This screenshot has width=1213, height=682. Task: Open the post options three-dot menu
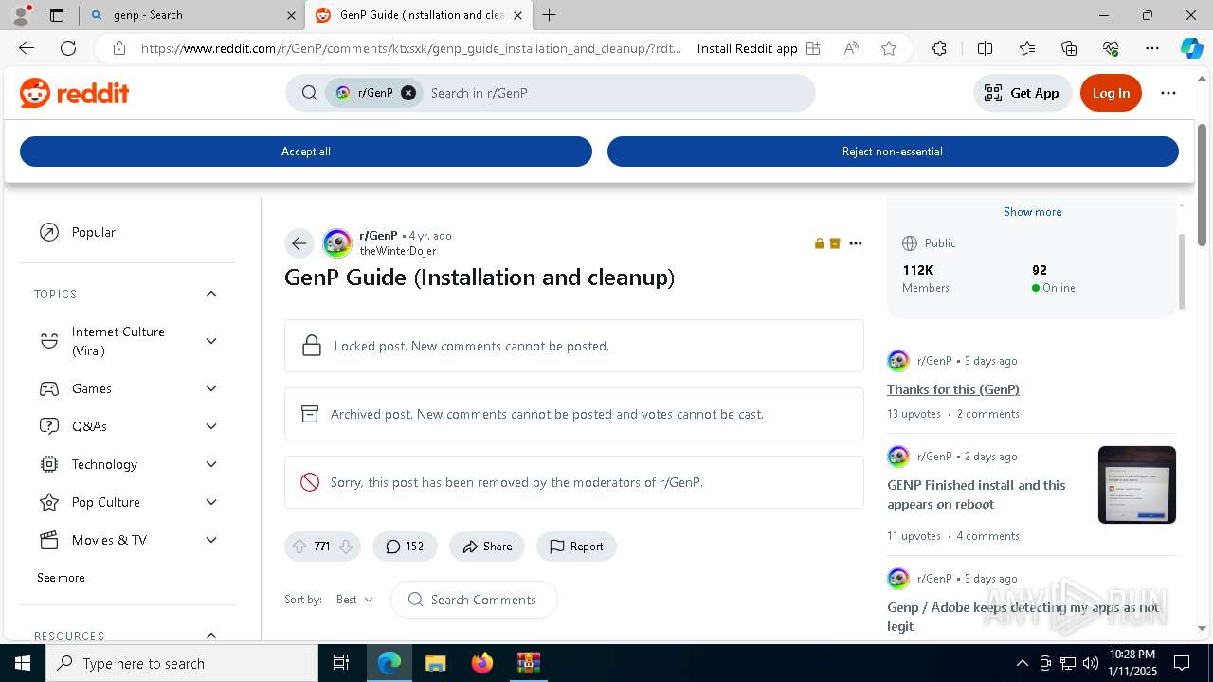coord(856,243)
